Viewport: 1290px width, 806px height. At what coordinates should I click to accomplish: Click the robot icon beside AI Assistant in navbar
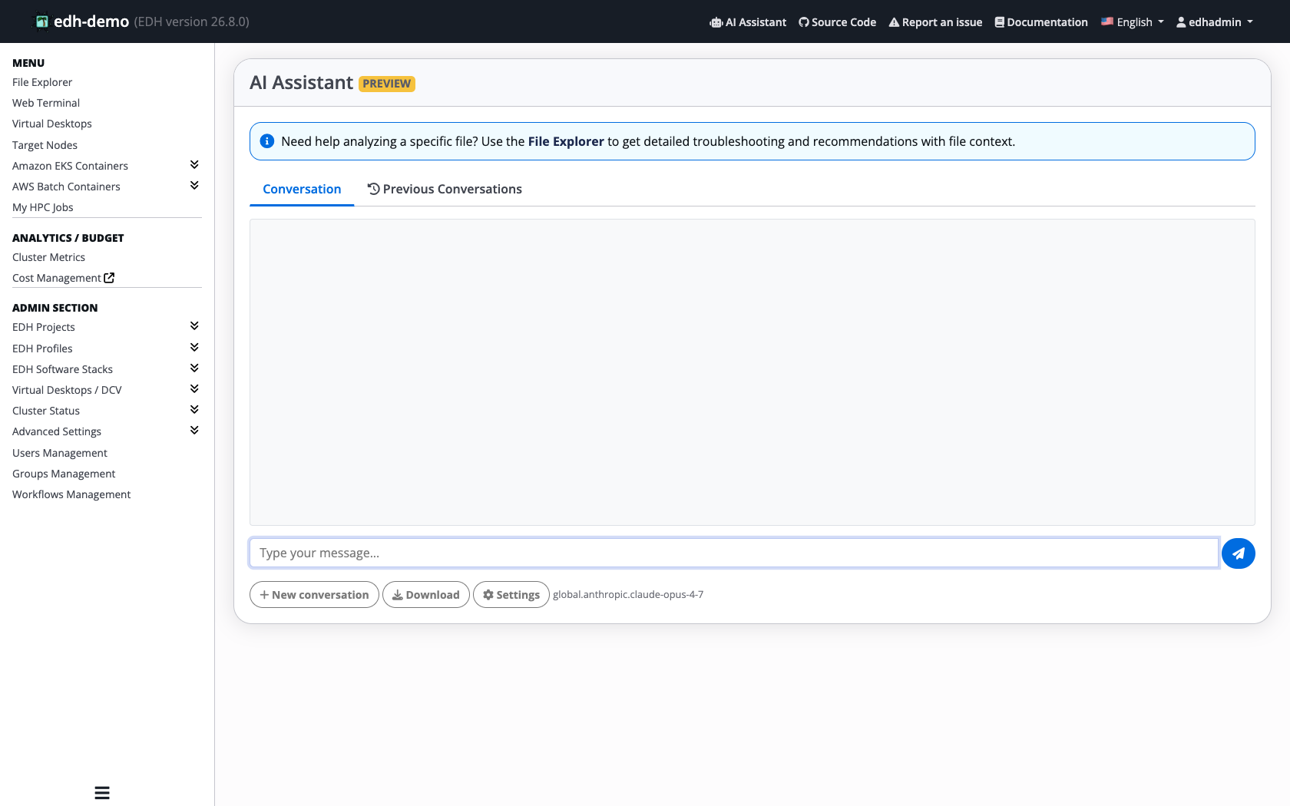click(x=716, y=22)
